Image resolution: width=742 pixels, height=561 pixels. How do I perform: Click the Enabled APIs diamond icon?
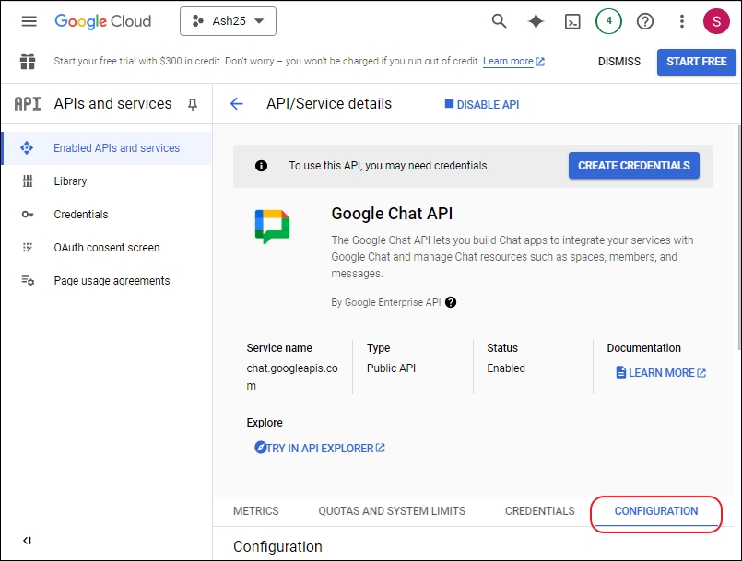pyautogui.click(x=27, y=148)
